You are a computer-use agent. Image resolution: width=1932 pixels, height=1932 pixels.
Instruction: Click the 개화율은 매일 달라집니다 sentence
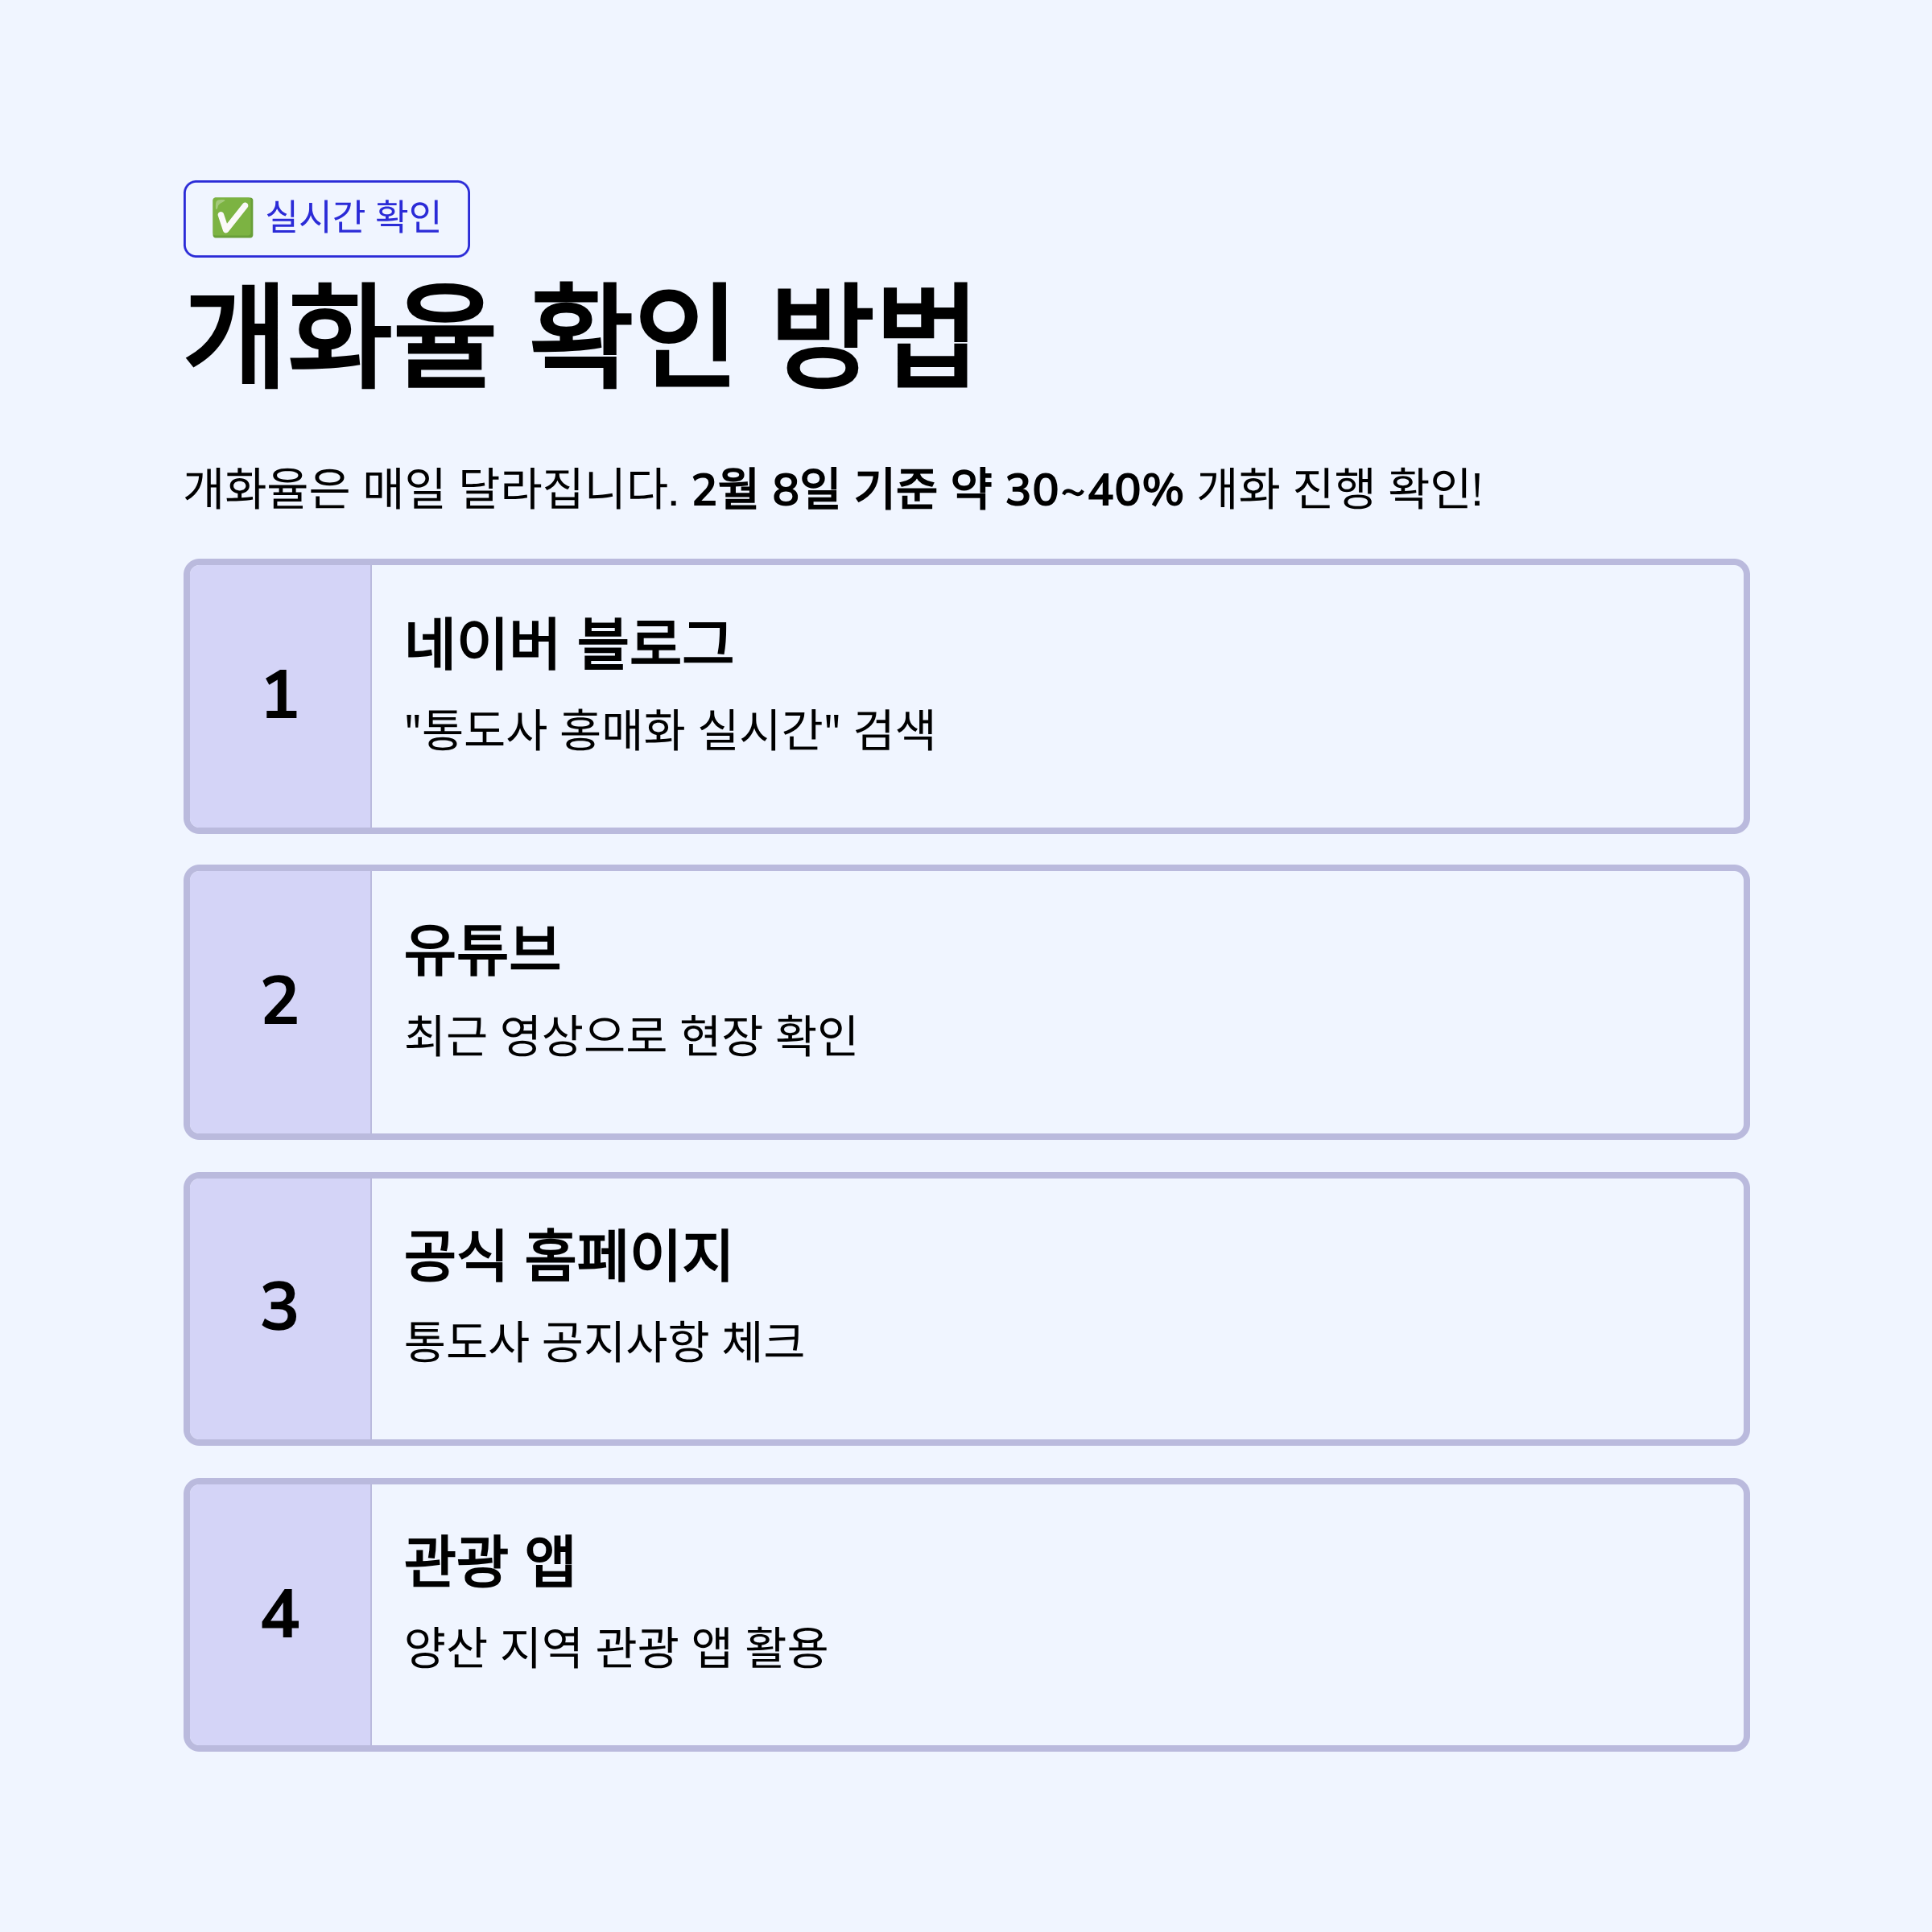[431, 489]
